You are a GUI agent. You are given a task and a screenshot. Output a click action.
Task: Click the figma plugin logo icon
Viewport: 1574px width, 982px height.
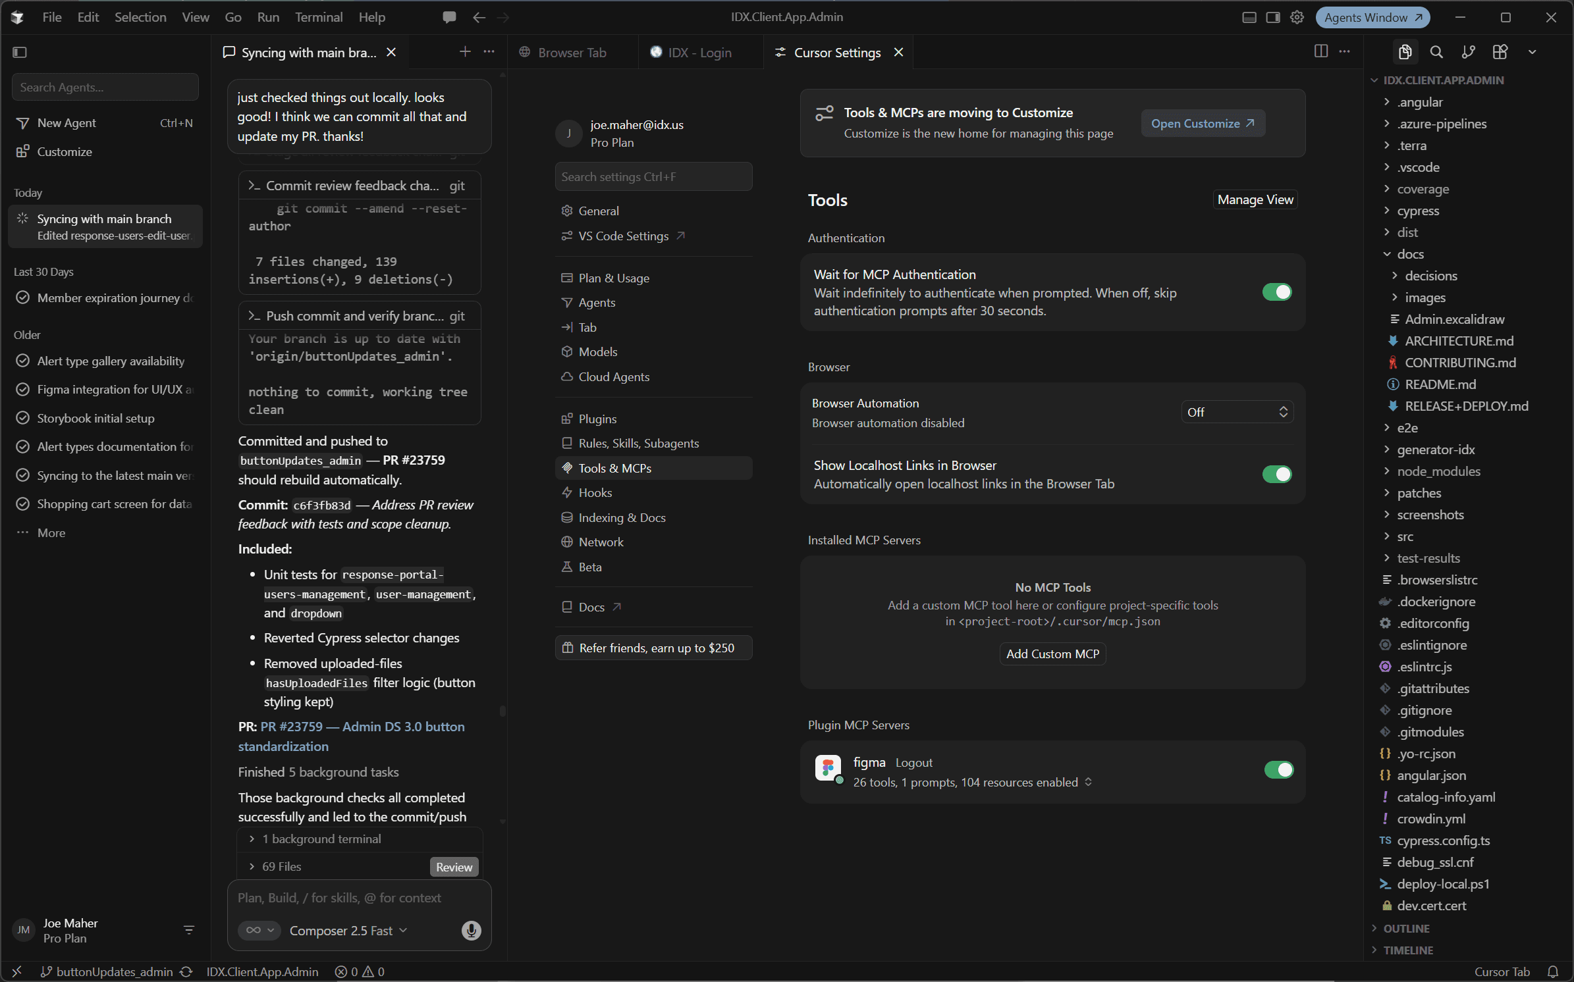[x=828, y=768]
